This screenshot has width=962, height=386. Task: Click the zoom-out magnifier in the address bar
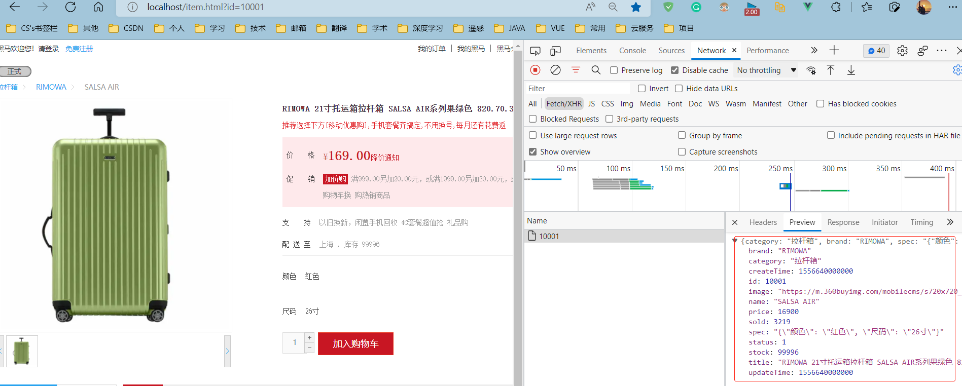click(613, 7)
